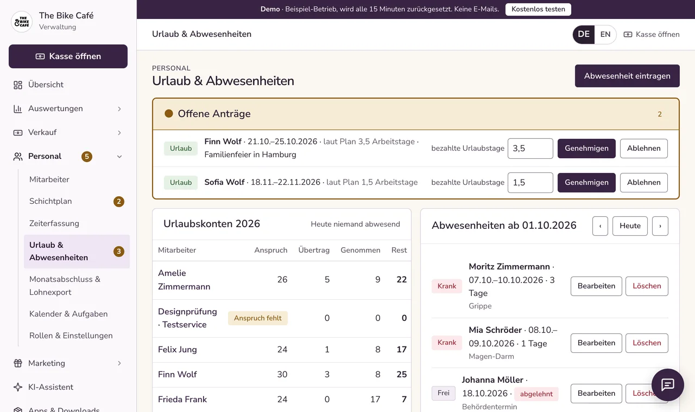Click the large Kasse öffnen sidebar button

pos(68,56)
